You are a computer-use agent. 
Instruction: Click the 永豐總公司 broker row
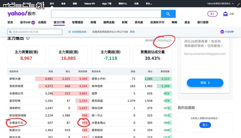pyautogui.click(x=48, y=93)
